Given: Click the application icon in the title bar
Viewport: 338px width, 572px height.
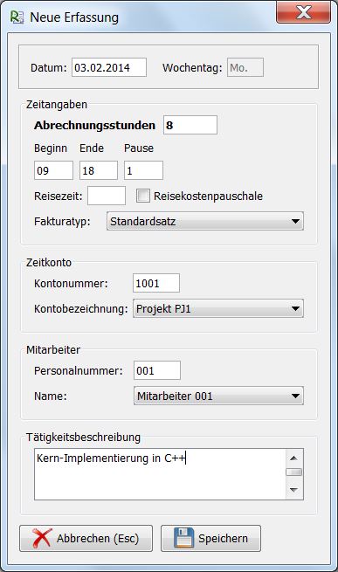Looking at the screenshot, I should (17, 17).
